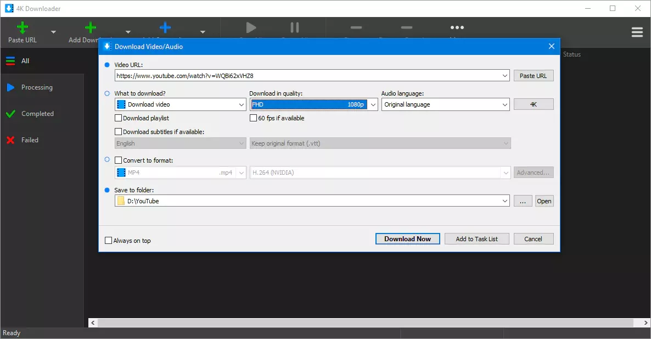Image resolution: width=651 pixels, height=339 pixels.
Task: Enable the Download playlist checkbox
Action: (x=119, y=118)
